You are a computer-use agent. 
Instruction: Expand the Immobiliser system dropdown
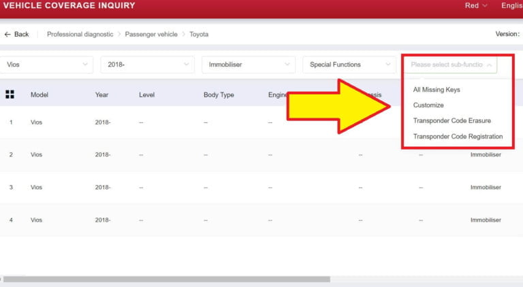pos(248,65)
